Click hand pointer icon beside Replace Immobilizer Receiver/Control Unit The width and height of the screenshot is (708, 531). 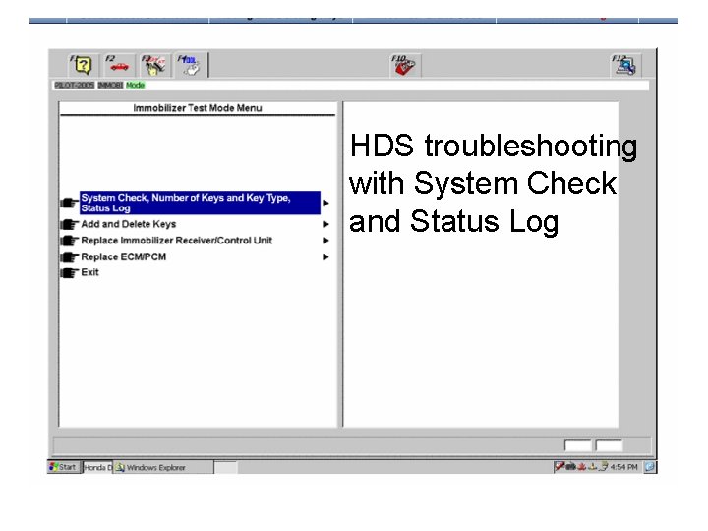(x=69, y=241)
